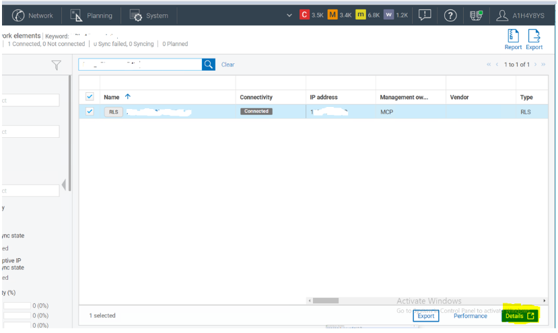Open user account A1H4Y8YS
The image size is (558, 333).
(520, 15)
